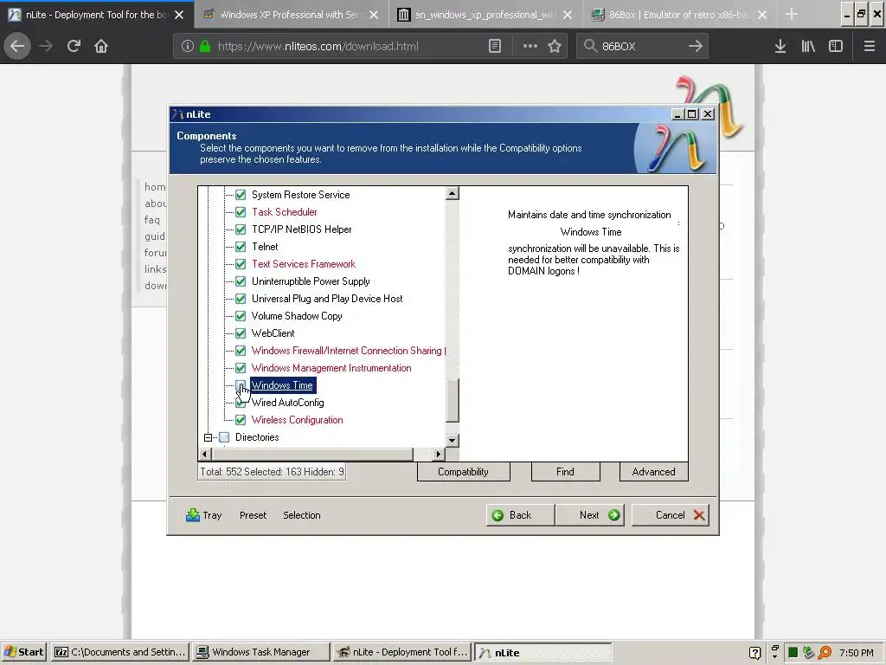Click the vertical scrollbar thumb in list
The height and width of the screenshot is (665, 886).
click(x=452, y=400)
